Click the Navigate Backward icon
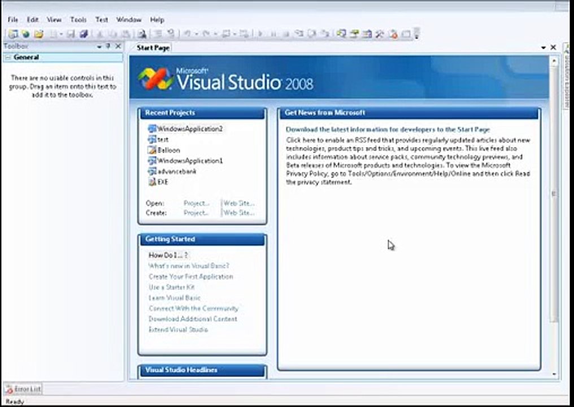Viewport: 574px width, 407px height. coord(226,34)
